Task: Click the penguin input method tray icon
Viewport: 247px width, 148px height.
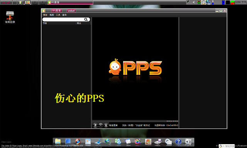Action: 221,146
